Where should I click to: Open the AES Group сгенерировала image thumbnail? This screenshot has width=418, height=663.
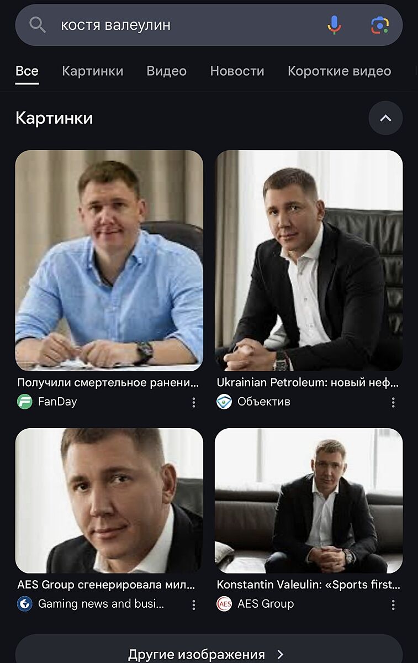(x=109, y=501)
